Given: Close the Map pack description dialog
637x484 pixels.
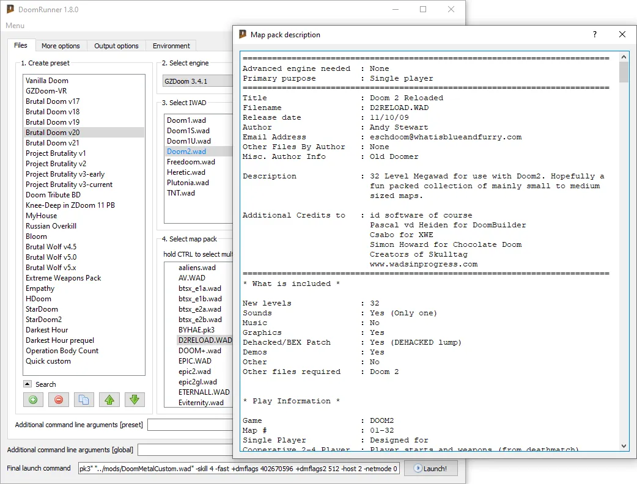Looking at the screenshot, I should point(622,35).
